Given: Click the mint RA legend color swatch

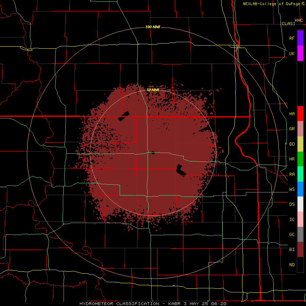Looking at the screenshot, I should point(300,174).
